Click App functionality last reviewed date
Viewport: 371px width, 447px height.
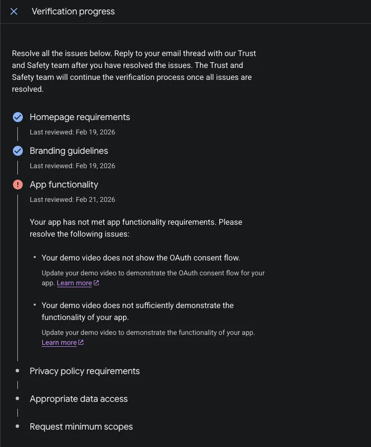tap(72, 199)
